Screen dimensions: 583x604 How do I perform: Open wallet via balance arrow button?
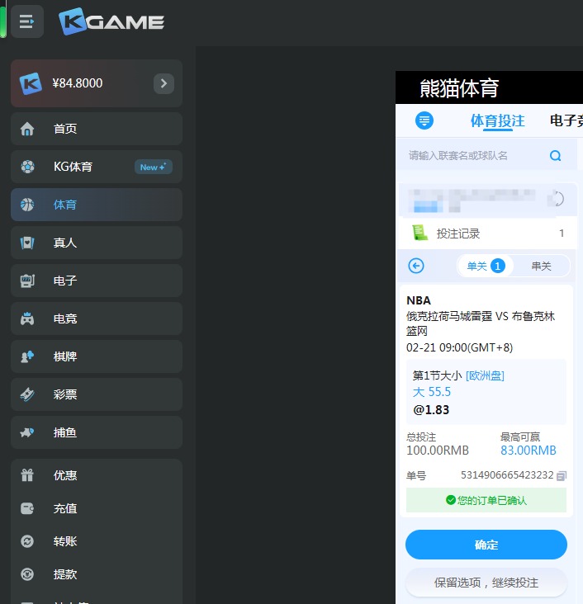coord(164,83)
